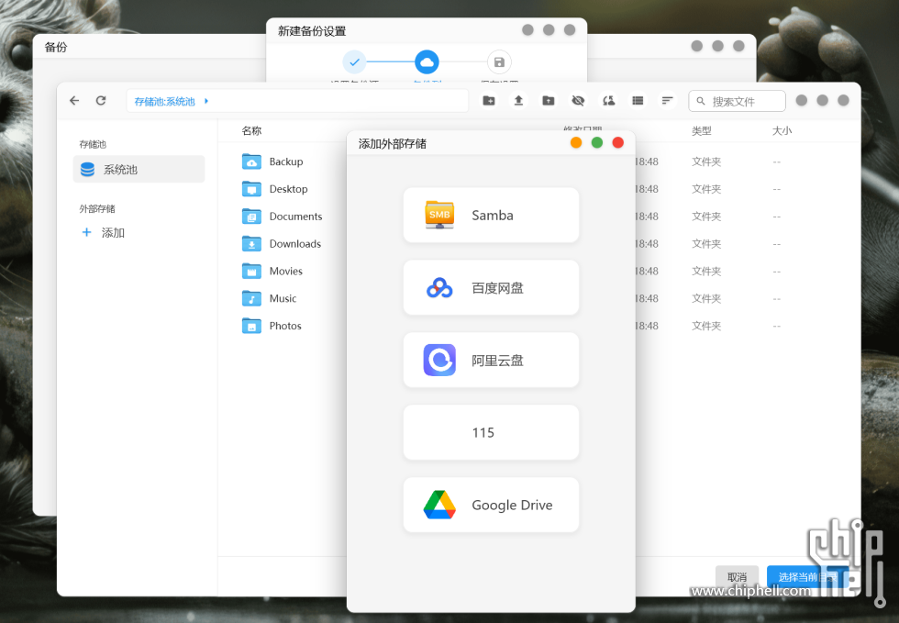Click the cloud step in 新建备份设置 wizard
The width and height of the screenshot is (899, 623).
pos(427,62)
